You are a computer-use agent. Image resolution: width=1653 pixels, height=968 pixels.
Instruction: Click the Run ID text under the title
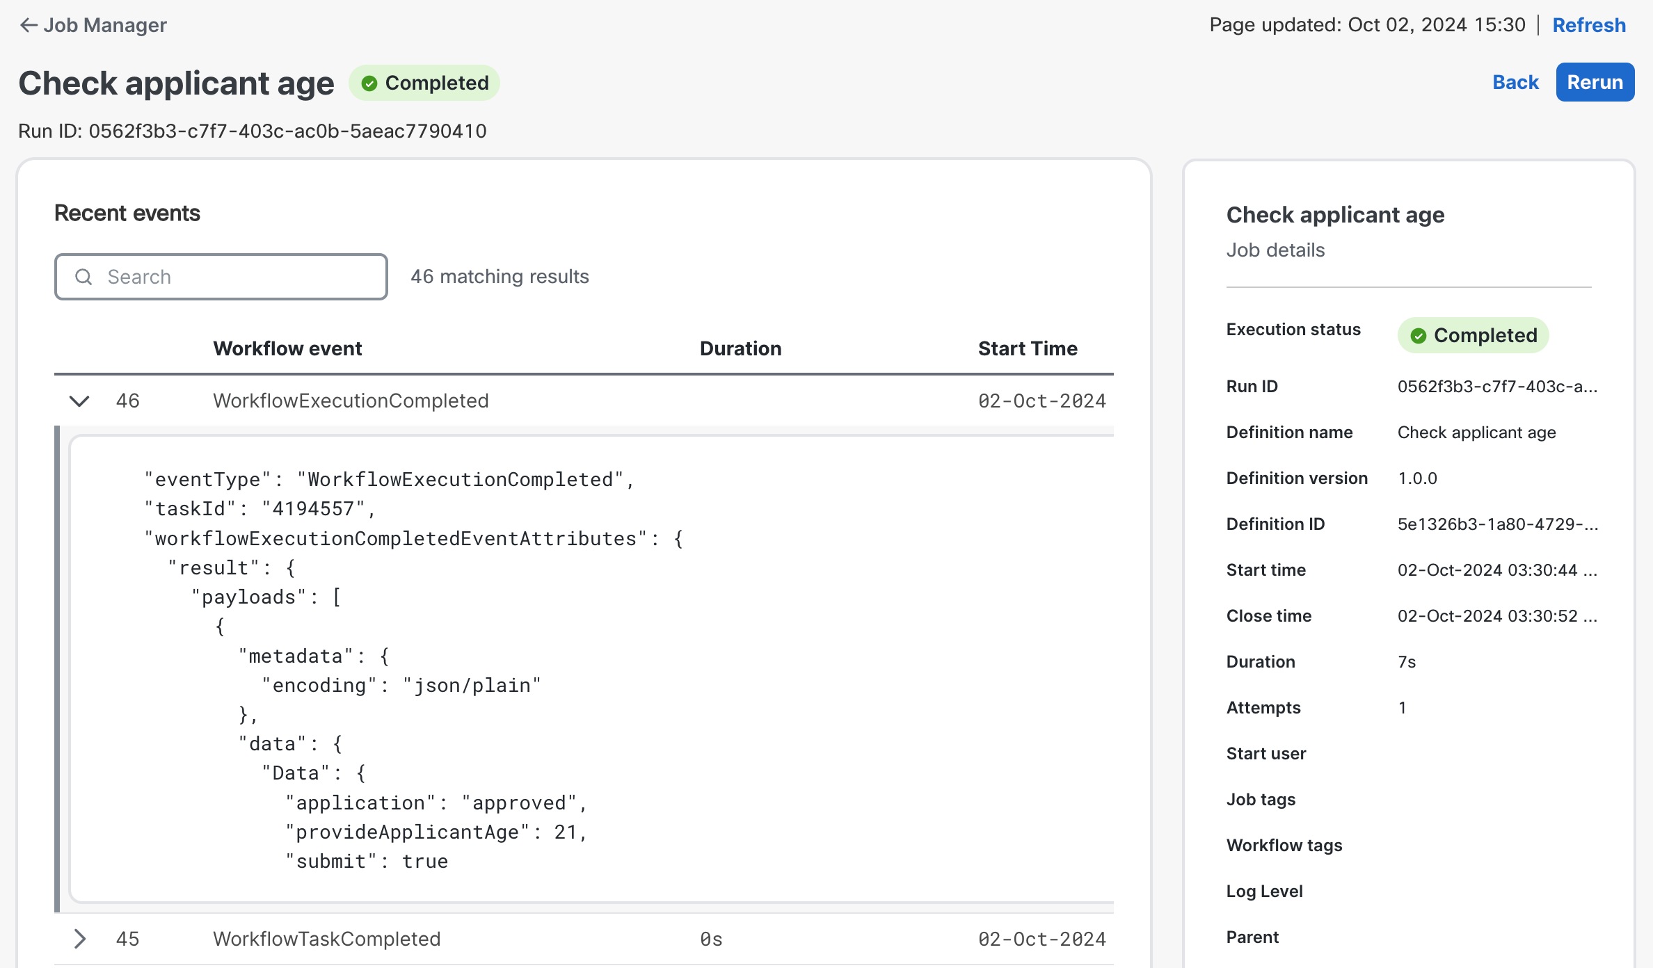pyautogui.click(x=252, y=131)
